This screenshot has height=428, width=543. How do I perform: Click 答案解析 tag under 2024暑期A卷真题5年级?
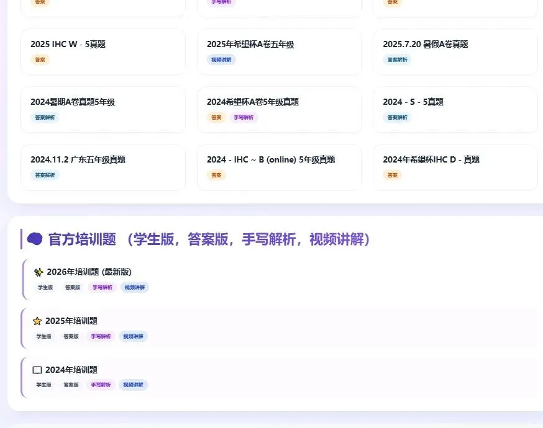click(x=45, y=117)
